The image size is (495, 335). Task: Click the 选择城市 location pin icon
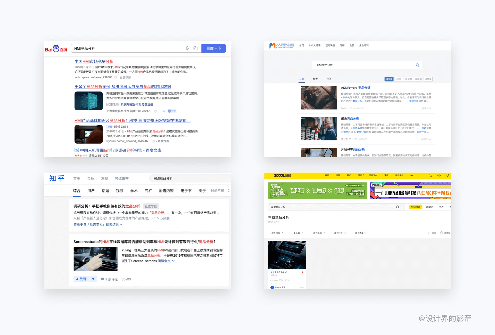pyautogui.click(x=441, y=233)
